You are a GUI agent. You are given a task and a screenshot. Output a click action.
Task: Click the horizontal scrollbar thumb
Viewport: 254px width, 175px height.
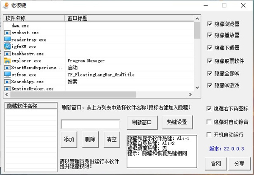point(73,94)
